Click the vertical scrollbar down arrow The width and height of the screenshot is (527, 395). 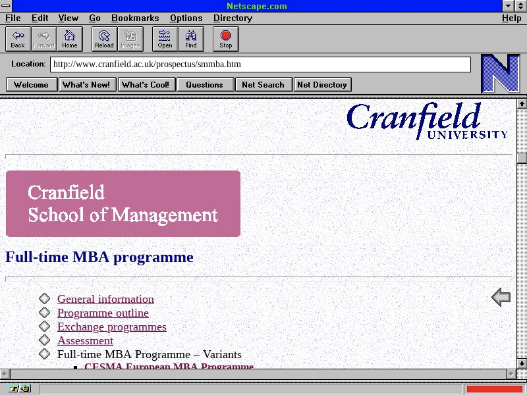click(x=522, y=363)
